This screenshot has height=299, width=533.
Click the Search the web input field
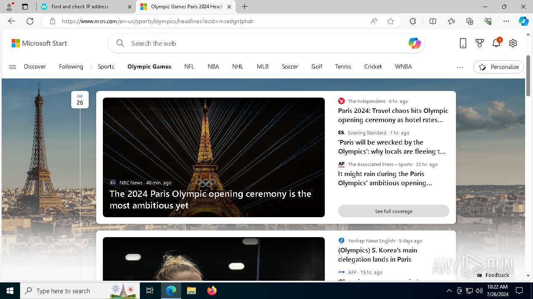coord(266,43)
